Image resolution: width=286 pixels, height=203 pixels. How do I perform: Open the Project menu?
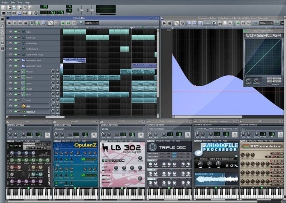[5, 2]
